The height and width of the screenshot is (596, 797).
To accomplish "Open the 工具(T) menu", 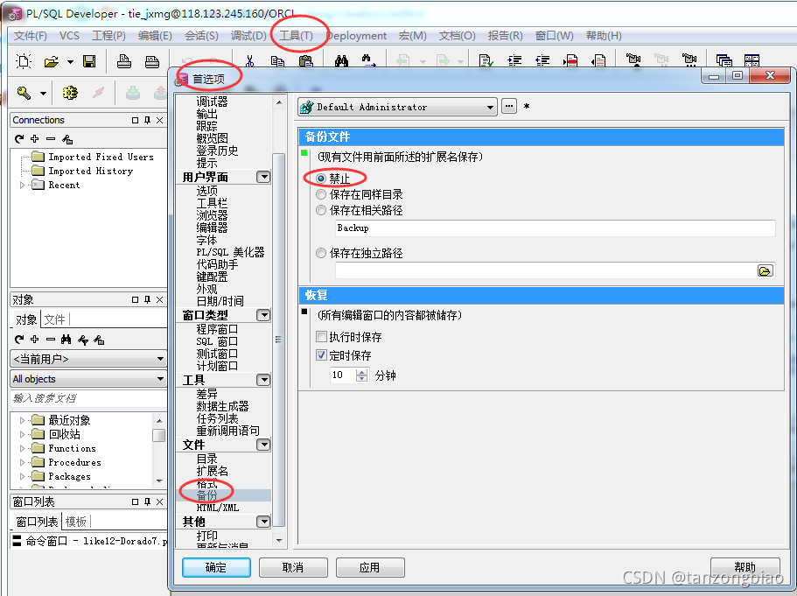I will (296, 36).
